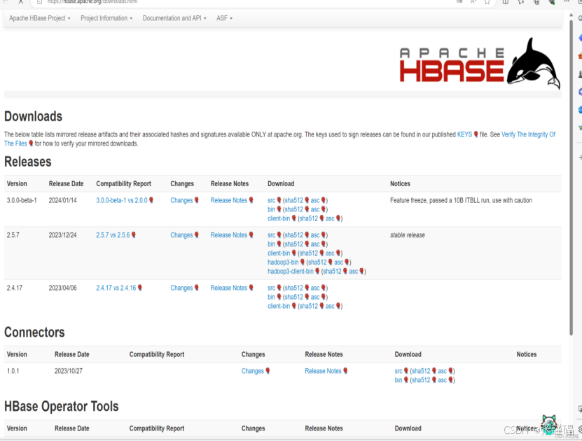Open sha512 link for 2.5.7 hadoop3-bin
The width and height of the screenshot is (582, 441).
click(x=317, y=262)
